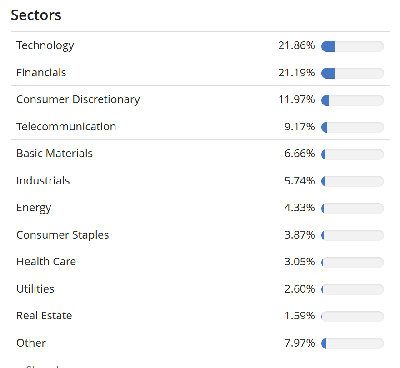This screenshot has height=368, width=400.
Task: Select the Industrials sector name
Action: pos(43,181)
